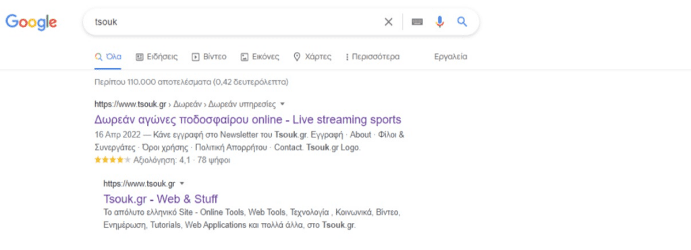The height and width of the screenshot is (250, 691).
Task: Open the Tsouk.gr - Web & Stuff result
Action: 161,199
